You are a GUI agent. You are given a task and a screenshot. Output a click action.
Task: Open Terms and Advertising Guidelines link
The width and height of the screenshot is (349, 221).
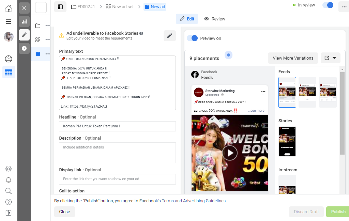(x=194, y=201)
